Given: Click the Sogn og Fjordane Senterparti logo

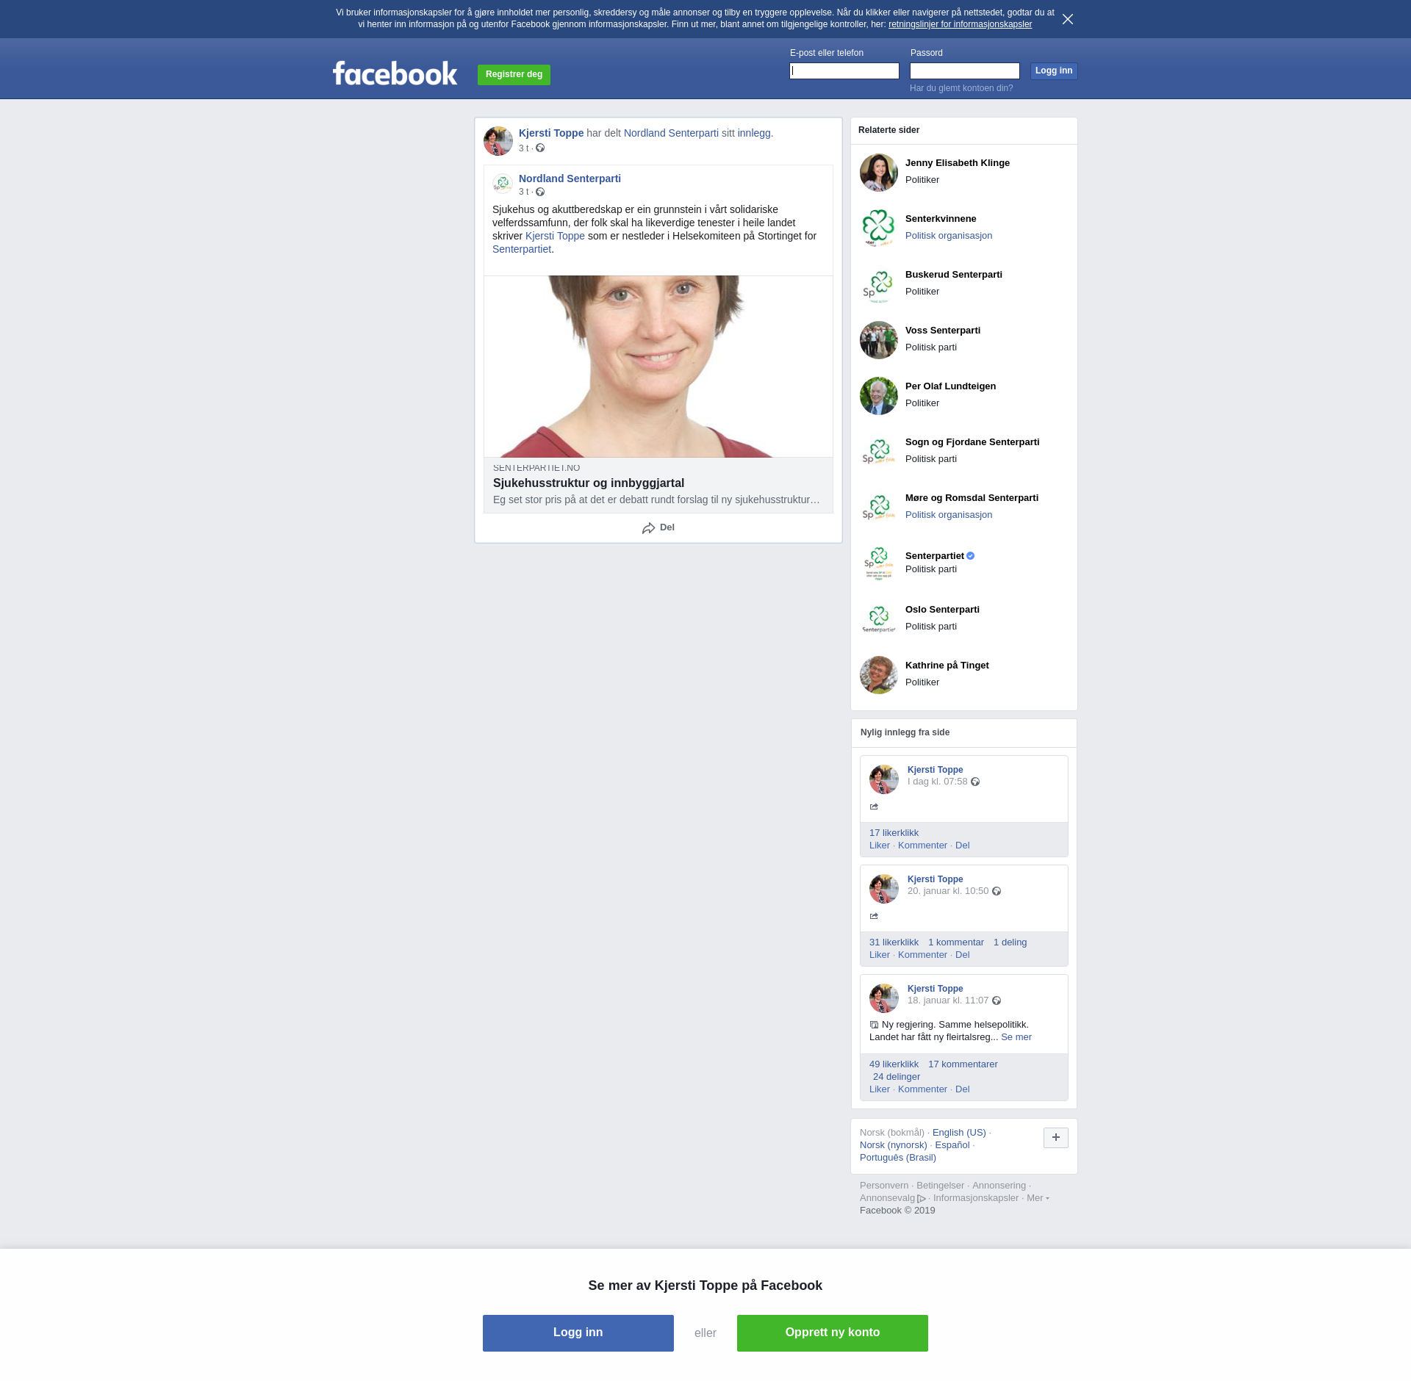Looking at the screenshot, I should (x=879, y=452).
